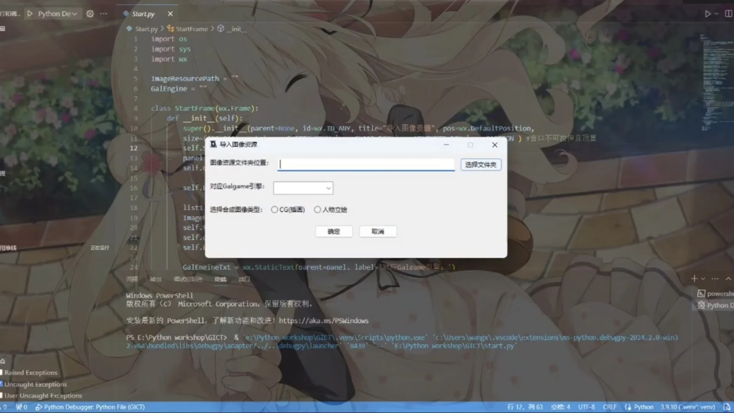
Task: Open new terminal profile dropdown arrow
Action: [703, 278]
